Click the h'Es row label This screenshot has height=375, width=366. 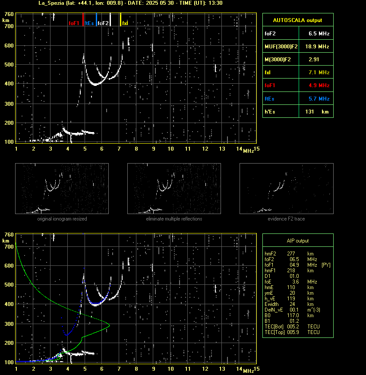pos(270,112)
